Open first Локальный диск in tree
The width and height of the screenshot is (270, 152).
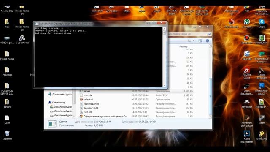(x=61, y=107)
